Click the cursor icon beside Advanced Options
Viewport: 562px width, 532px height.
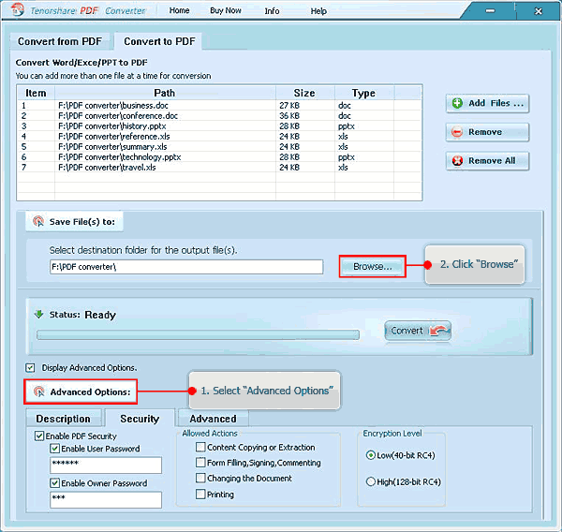38,392
